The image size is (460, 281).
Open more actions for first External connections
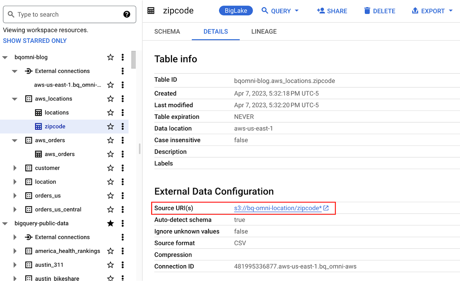122,71
